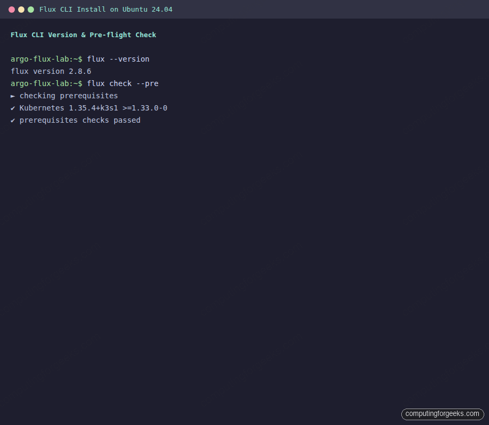Click the arrow marker before 'checking prerequisites'

click(x=13, y=96)
